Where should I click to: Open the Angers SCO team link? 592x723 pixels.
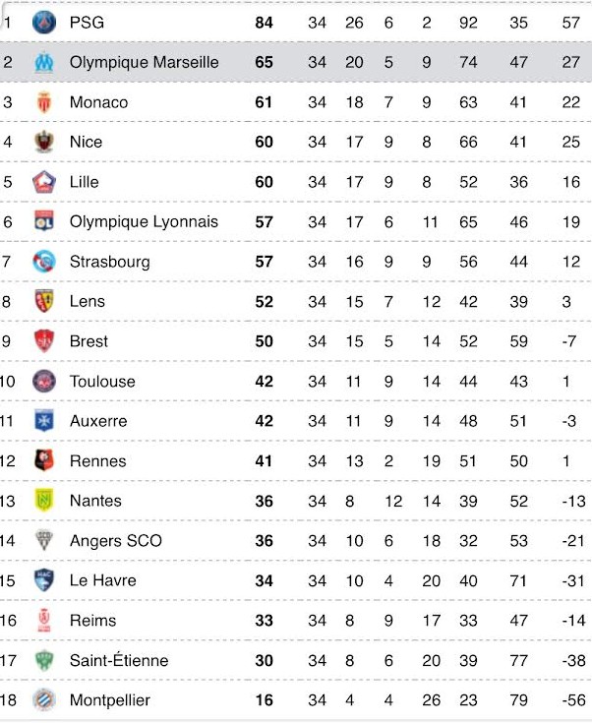[116, 540]
